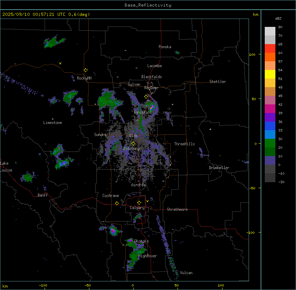Click the Sylvan label
Viewport: 296px width, 290px height.
tap(134, 84)
